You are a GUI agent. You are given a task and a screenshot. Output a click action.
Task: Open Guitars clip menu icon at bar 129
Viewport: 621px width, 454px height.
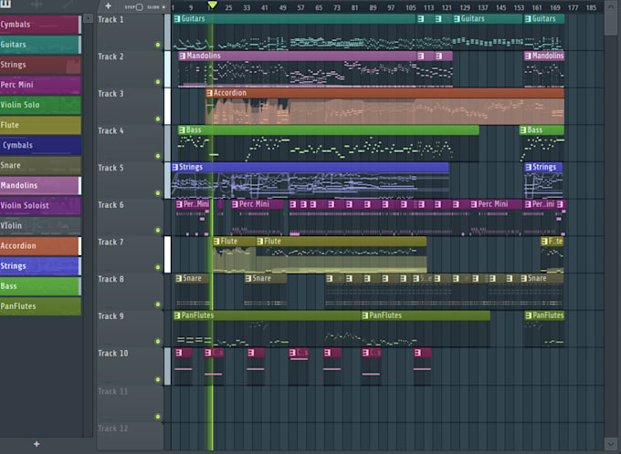tap(457, 18)
